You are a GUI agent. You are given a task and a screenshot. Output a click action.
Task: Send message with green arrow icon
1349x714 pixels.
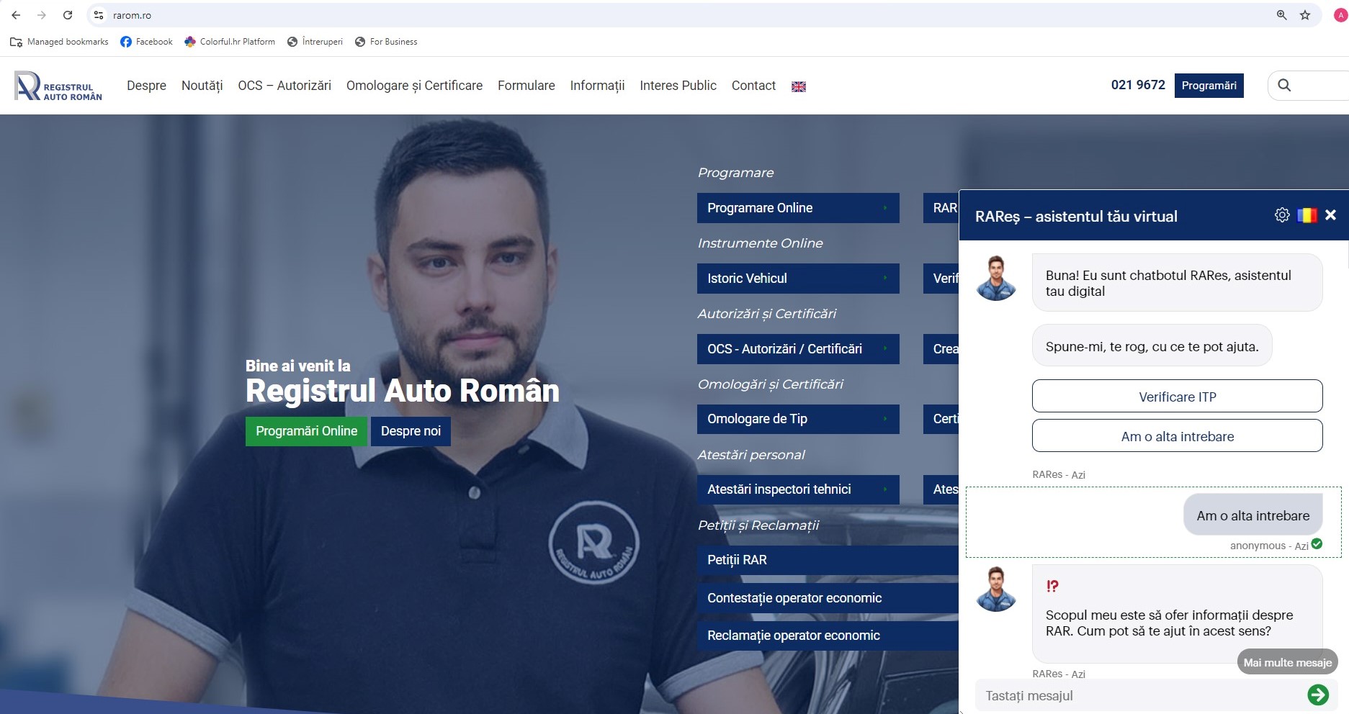(1318, 695)
